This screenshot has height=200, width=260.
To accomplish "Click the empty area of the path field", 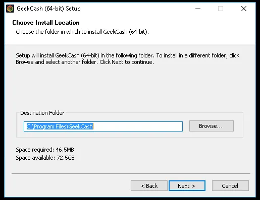I will tap(138, 126).
